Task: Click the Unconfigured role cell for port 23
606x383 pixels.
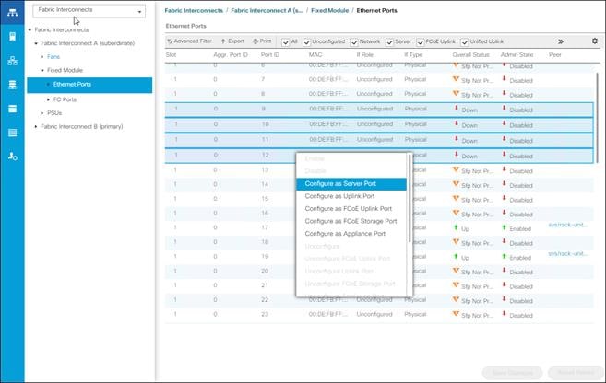Action: coord(374,314)
